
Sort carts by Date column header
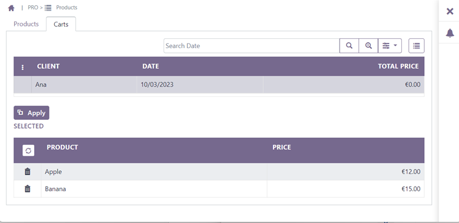tap(151, 66)
